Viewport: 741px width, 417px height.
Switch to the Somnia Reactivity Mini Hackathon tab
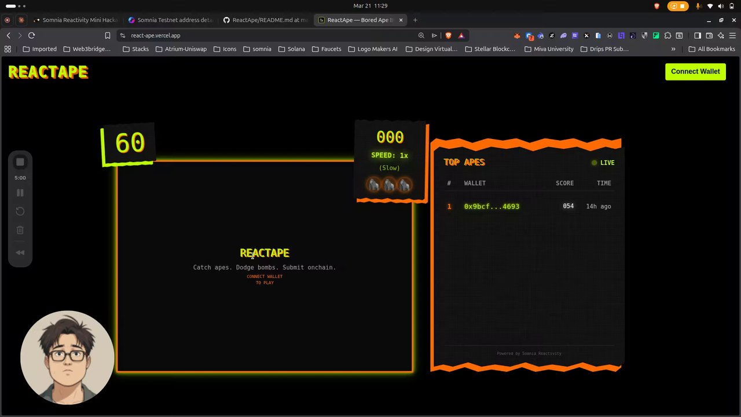click(75, 20)
